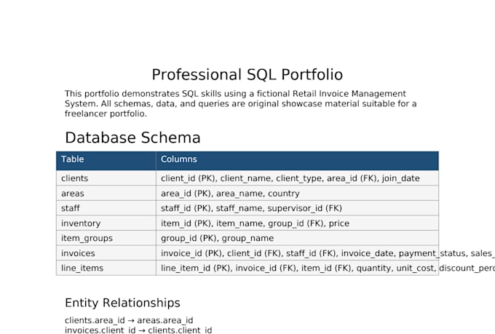Click the group_id (PK), group_name cell
The width and height of the screenshot is (495, 334).
[297, 238]
